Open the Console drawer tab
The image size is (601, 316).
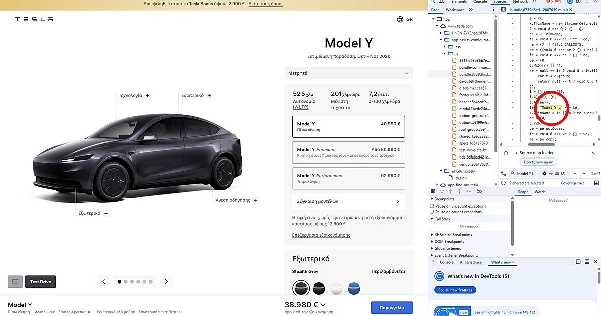[446, 262]
